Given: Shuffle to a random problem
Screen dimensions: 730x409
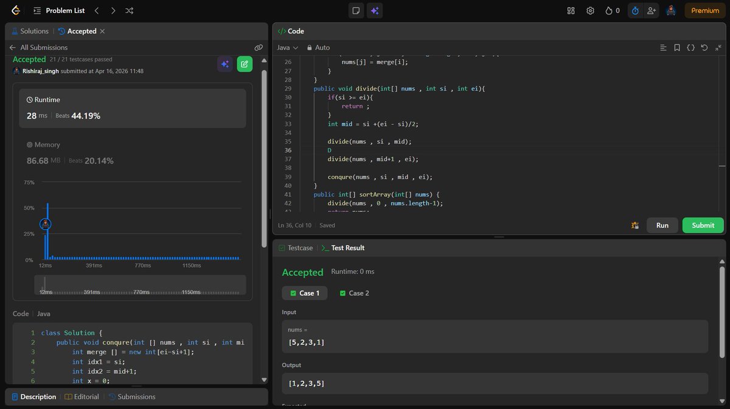Looking at the screenshot, I should click(x=129, y=10).
